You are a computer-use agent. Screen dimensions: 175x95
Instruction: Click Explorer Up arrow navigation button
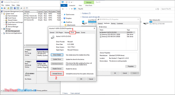[72, 9]
